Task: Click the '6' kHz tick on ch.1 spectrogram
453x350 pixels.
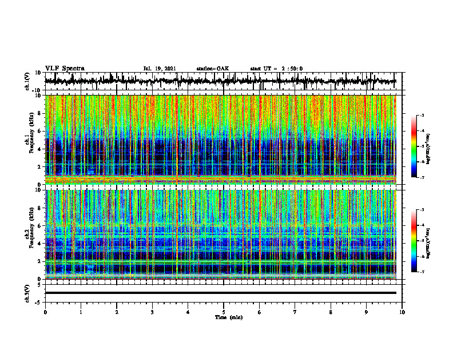Action: pyautogui.click(x=40, y=132)
